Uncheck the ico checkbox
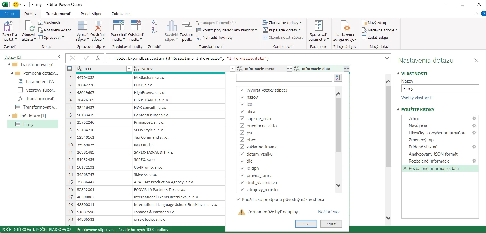This screenshot has height=233, width=486. pos(242,104)
